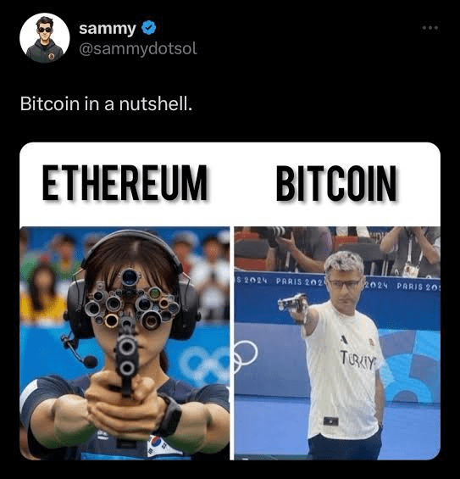Click the display name "sammy"

108,29
